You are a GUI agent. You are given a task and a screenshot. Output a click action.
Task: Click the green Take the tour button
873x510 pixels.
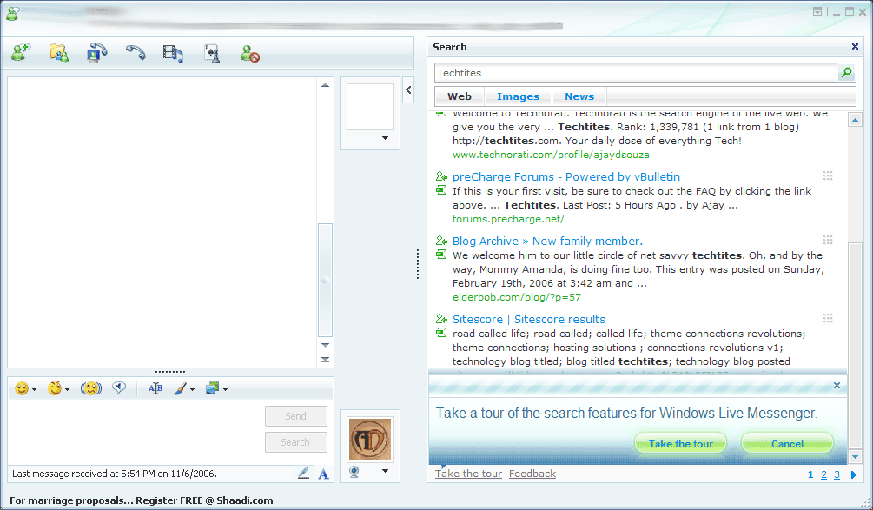tap(680, 444)
